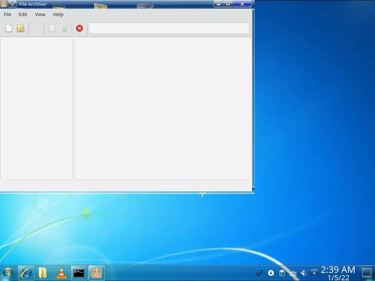
Task: Click the greyed-out add files page icon
Action: click(52, 28)
